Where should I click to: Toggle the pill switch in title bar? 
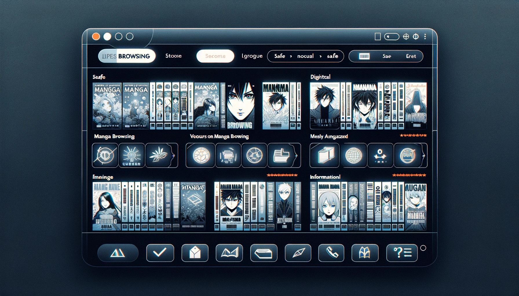coord(392,37)
